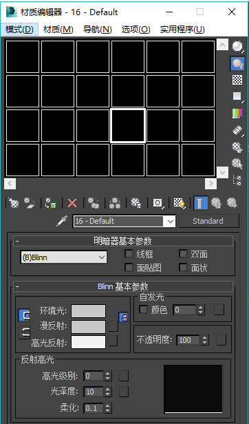Click the Video Color Check icon
This screenshot has width=249, height=424.
237,114
